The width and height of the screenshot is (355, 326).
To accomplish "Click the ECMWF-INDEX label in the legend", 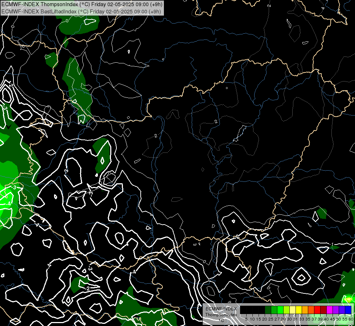I will coord(221,309).
